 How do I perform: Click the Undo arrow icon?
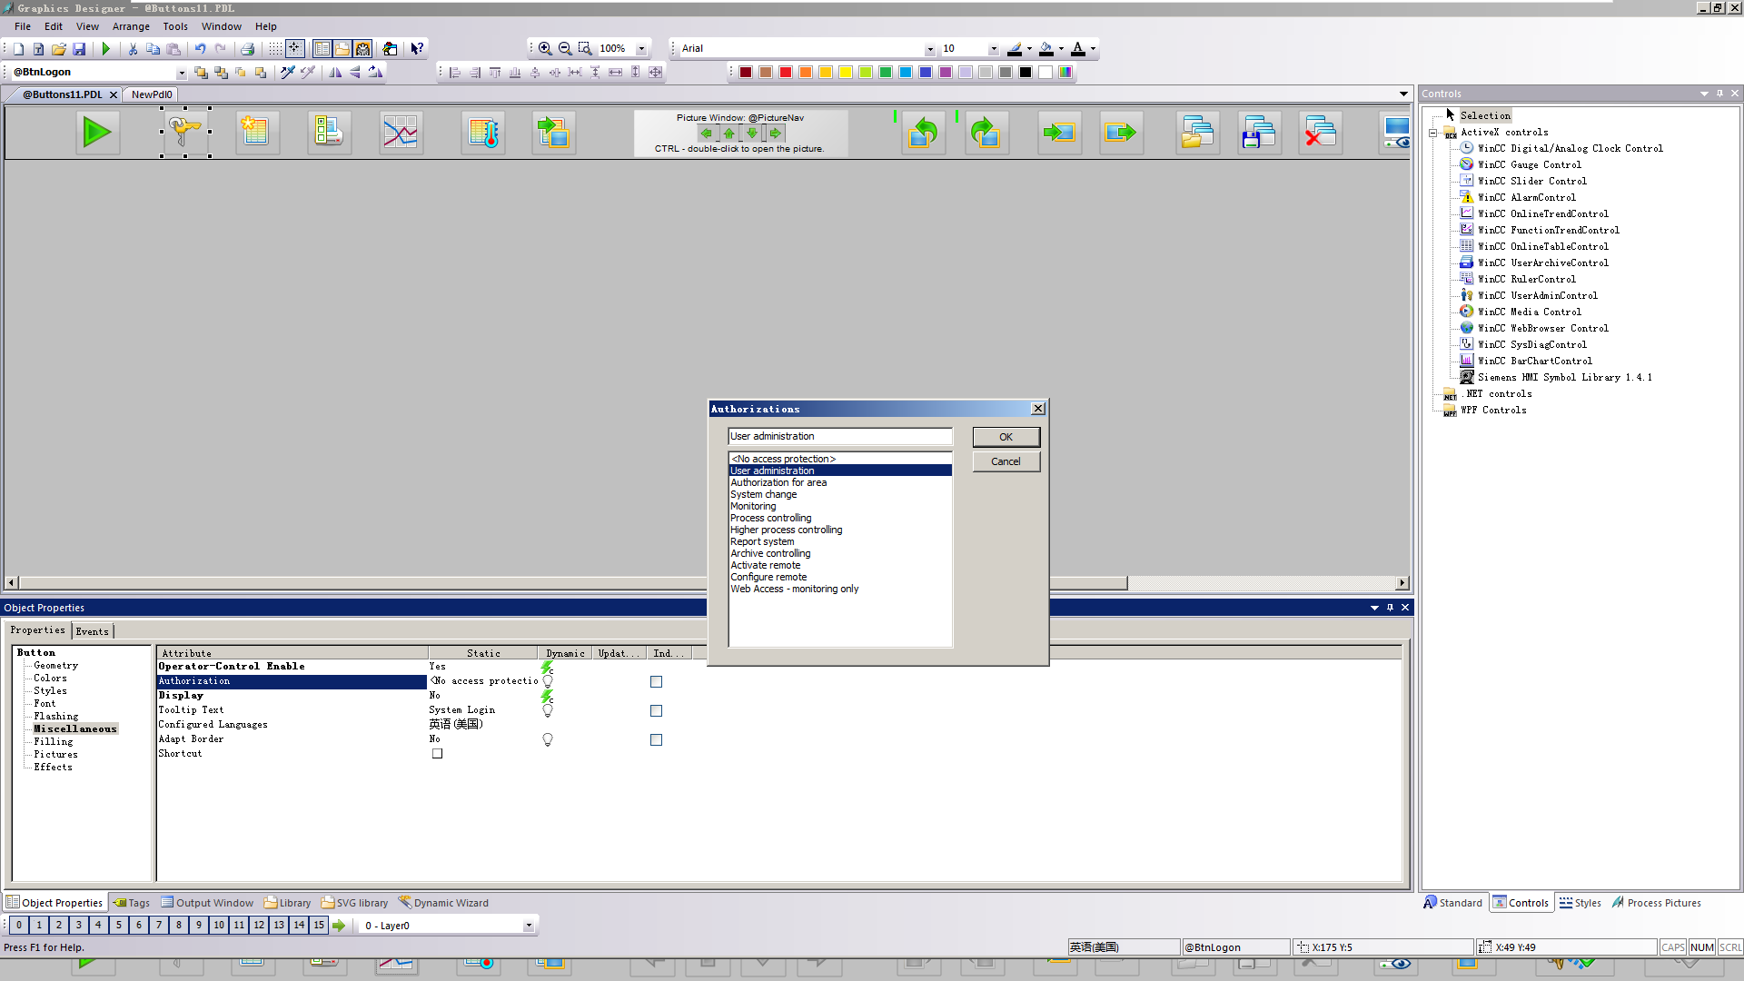[x=200, y=49]
